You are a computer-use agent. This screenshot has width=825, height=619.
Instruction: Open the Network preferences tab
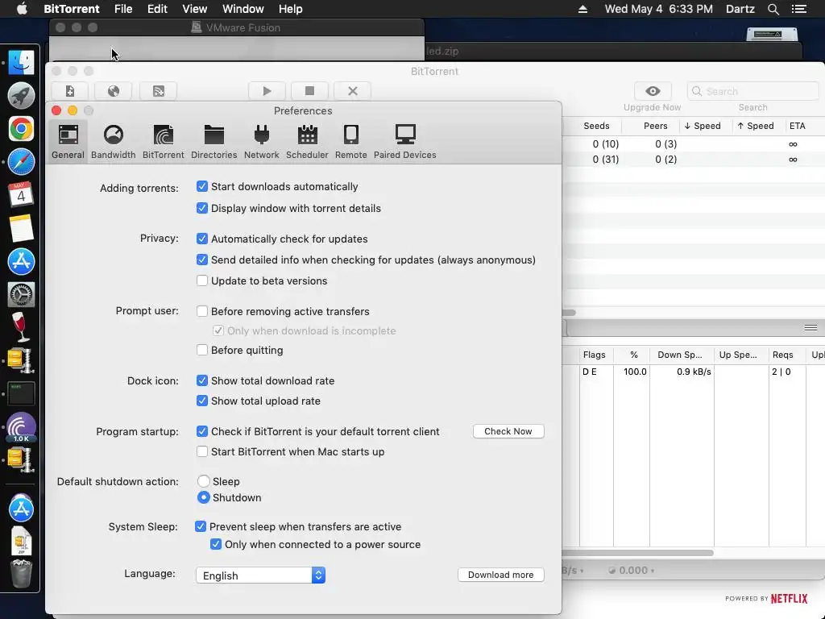click(x=262, y=141)
